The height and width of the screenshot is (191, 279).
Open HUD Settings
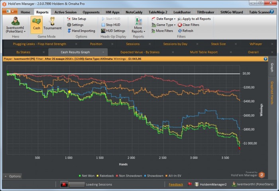[x=113, y=31]
